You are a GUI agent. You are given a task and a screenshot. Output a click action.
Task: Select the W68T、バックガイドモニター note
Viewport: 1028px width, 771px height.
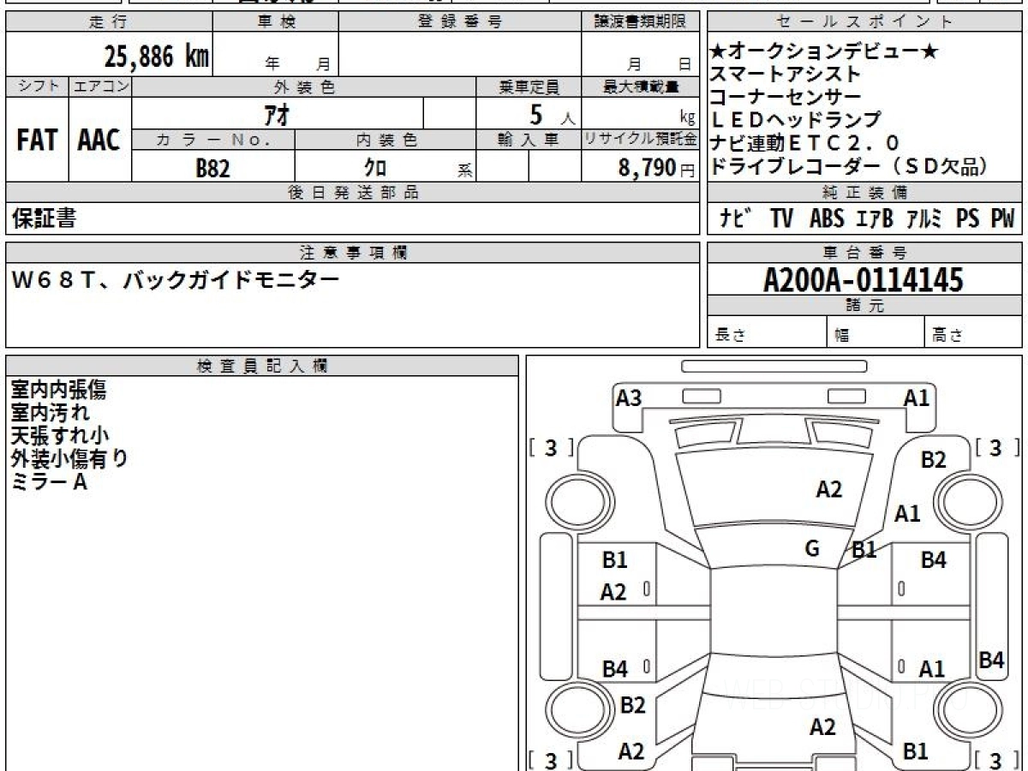[175, 279]
